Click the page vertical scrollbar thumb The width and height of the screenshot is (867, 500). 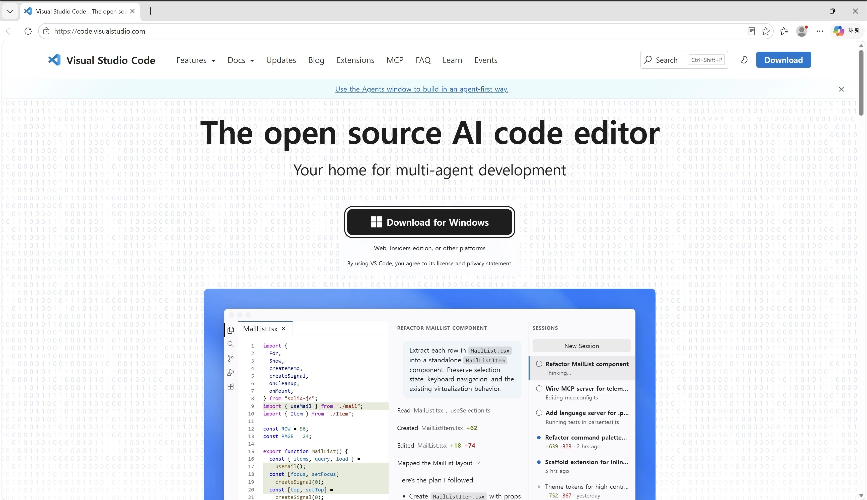[x=861, y=82]
